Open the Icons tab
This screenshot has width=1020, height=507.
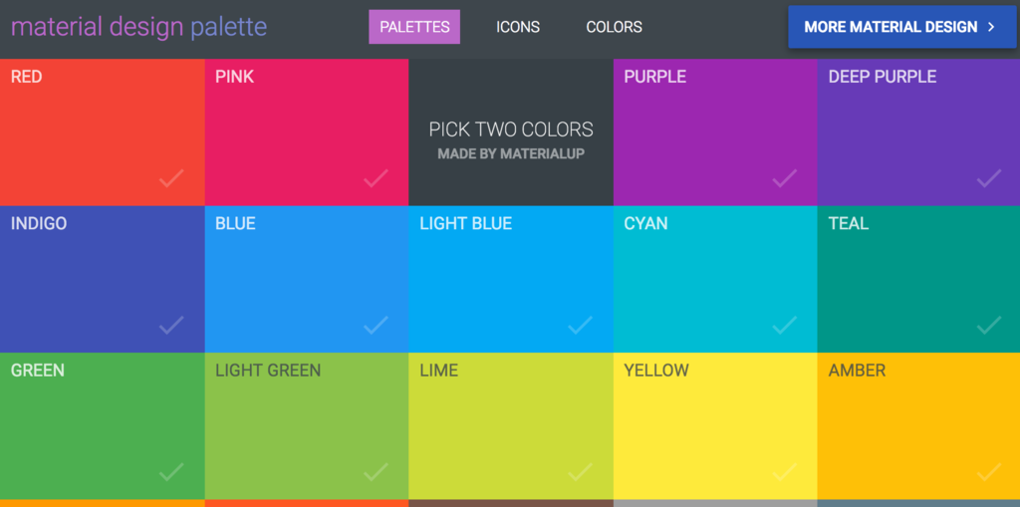tap(518, 27)
